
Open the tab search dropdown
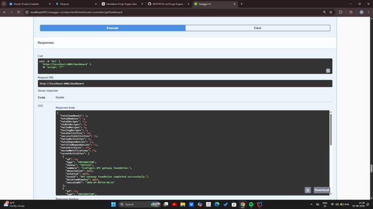pyautogui.click(x=4, y=4)
